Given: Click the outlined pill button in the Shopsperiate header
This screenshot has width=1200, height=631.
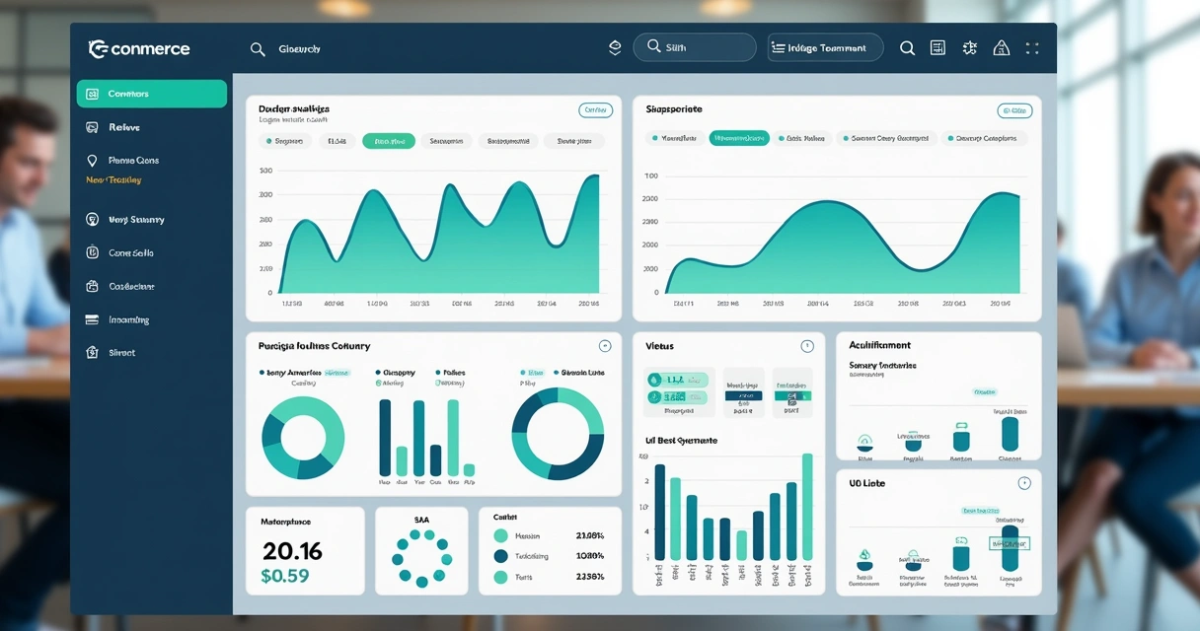Looking at the screenshot, I should (1014, 109).
